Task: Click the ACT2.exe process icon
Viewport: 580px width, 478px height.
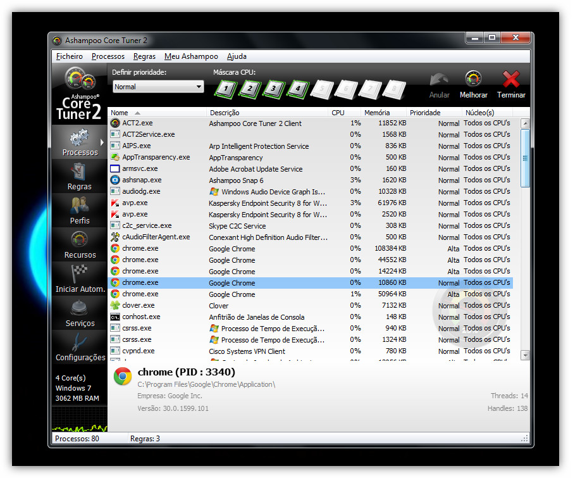Action: click(115, 123)
